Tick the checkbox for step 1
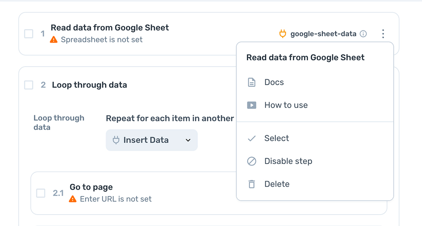Screen dimensions: 422x226 pyautogui.click(x=29, y=34)
